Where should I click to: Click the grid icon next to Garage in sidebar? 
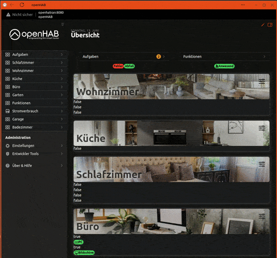click(8, 119)
